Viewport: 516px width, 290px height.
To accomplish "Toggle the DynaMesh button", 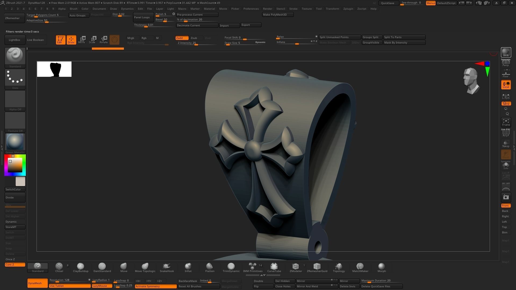I will coord(37,283).
